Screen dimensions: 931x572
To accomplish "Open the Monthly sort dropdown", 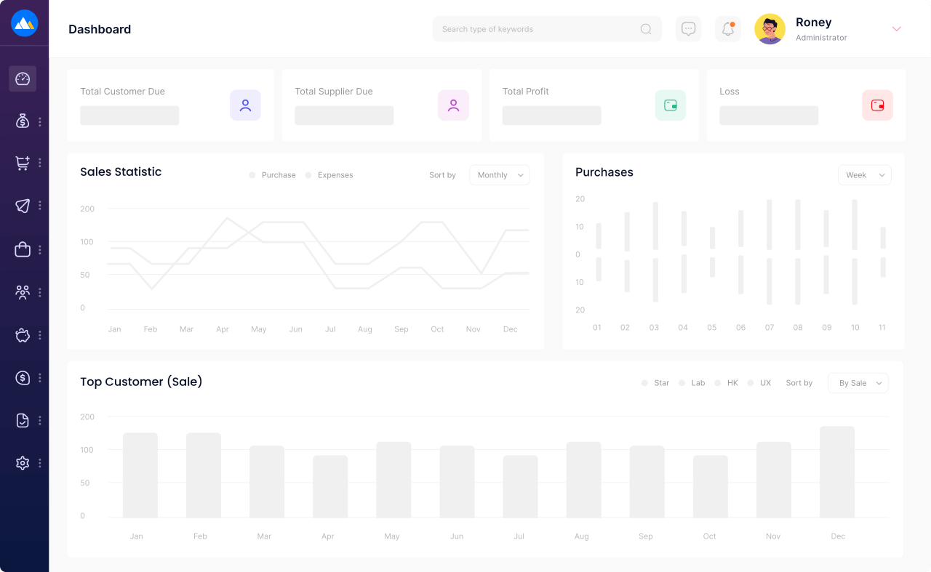I will [x=500, y=175].
